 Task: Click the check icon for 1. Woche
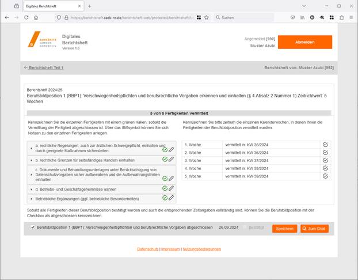325,145
